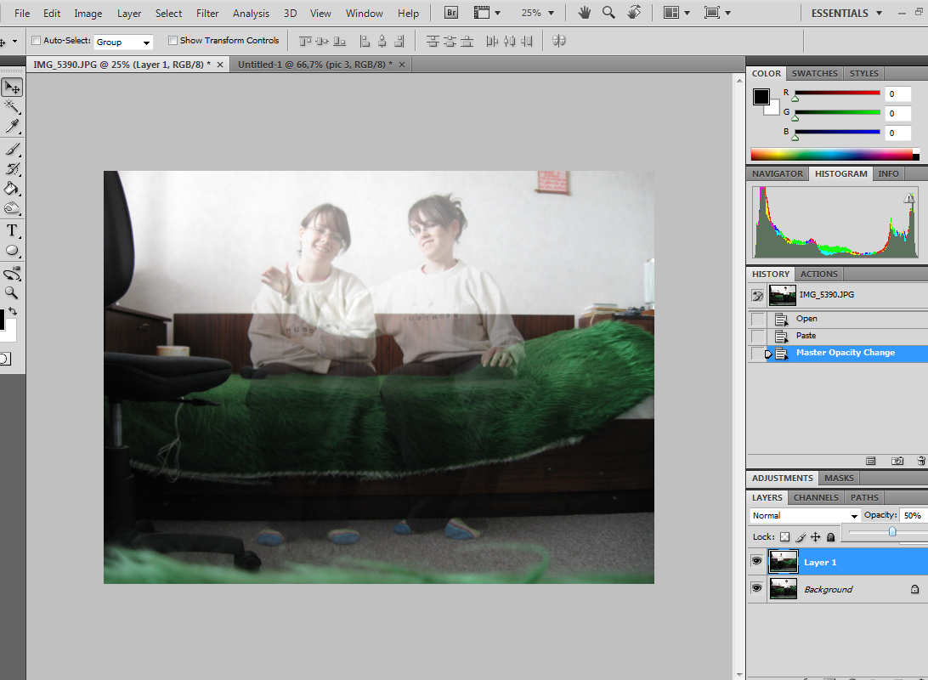Set history brush source at Open state
This screenshot has width=928, height=680.
coord(757,319)
